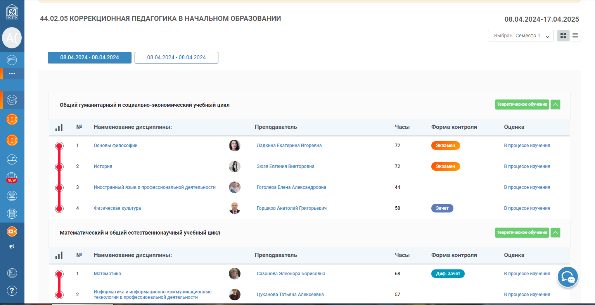Open teacher Горшков Анатолий Григорьевич's profile link

click(x=291, y=208)
